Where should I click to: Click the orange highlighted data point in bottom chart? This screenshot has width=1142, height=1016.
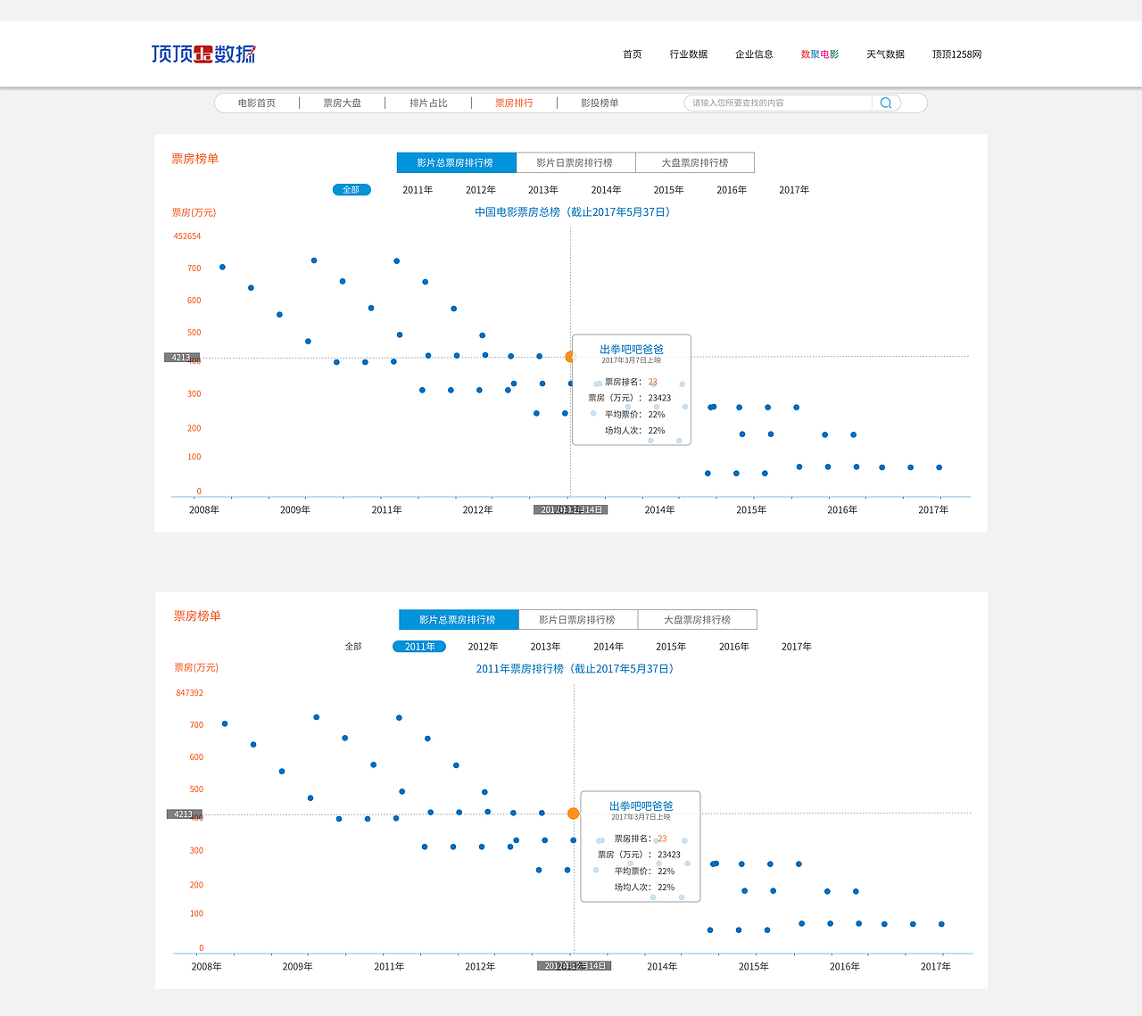[x=573, y=814]
